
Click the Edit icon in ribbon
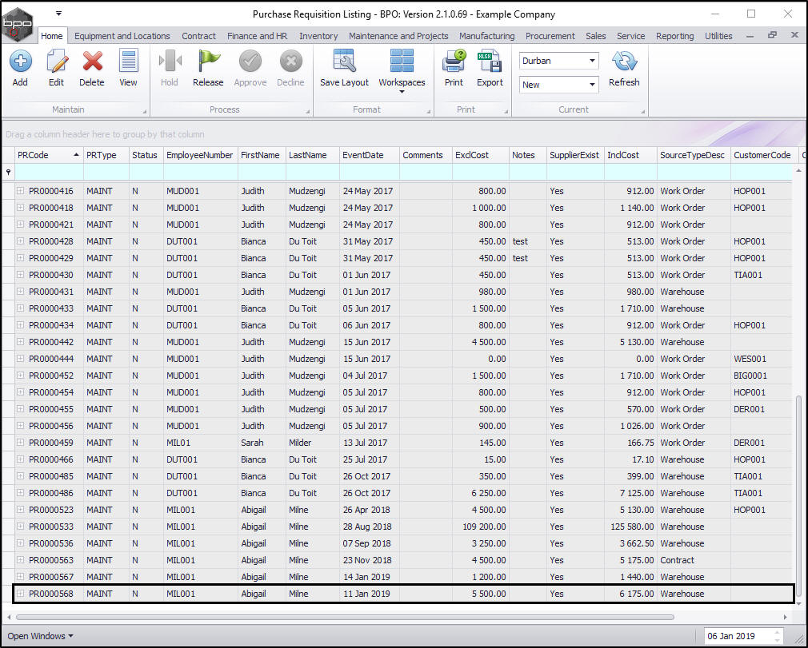point(56,67)
